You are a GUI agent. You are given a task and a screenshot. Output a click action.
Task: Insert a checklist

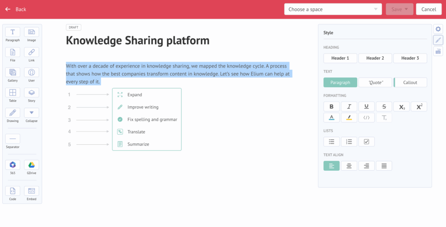366,142
